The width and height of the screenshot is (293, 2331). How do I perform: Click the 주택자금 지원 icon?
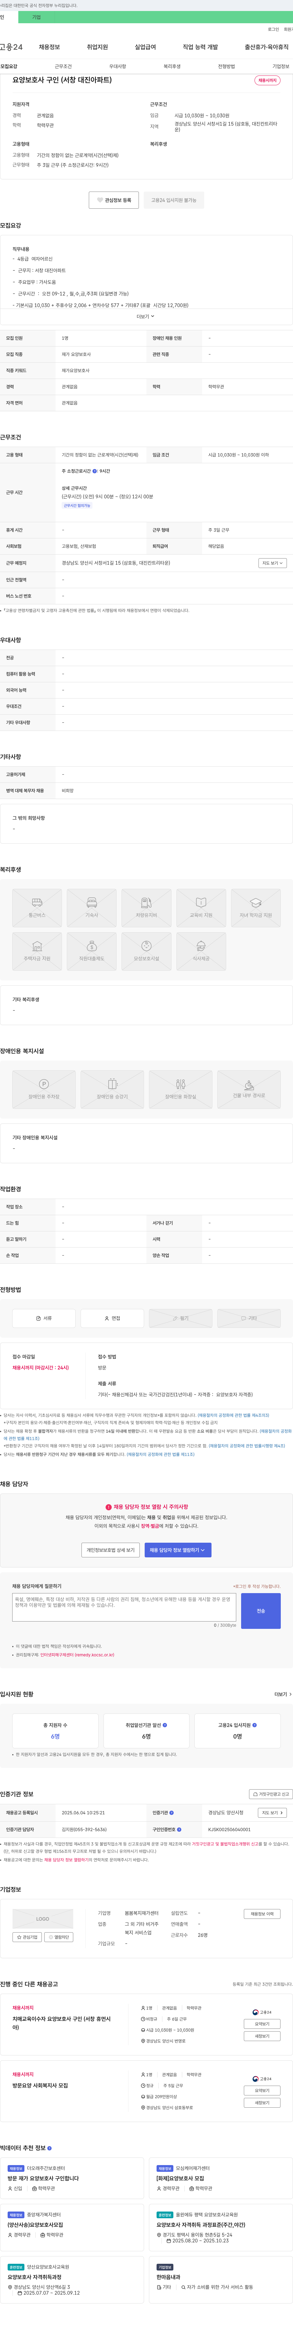coord(37,951)
